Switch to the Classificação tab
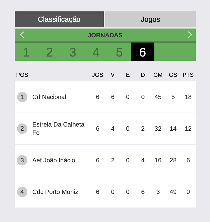Viewport: 210px width, 222px height. (59, 19)
